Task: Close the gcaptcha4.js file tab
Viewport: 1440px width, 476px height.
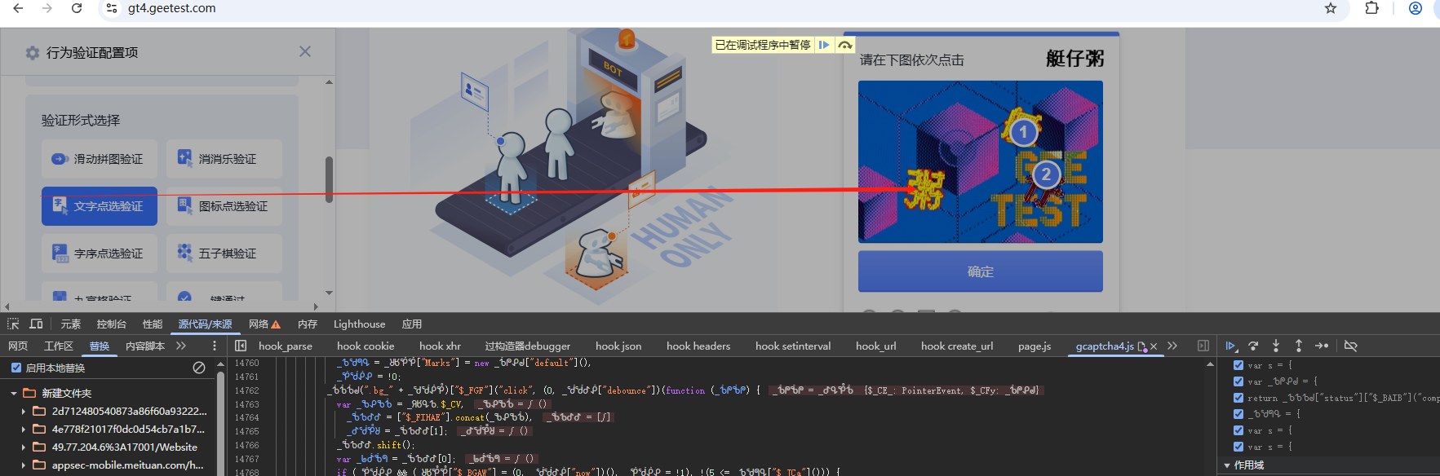Action: click(1154, 346)
